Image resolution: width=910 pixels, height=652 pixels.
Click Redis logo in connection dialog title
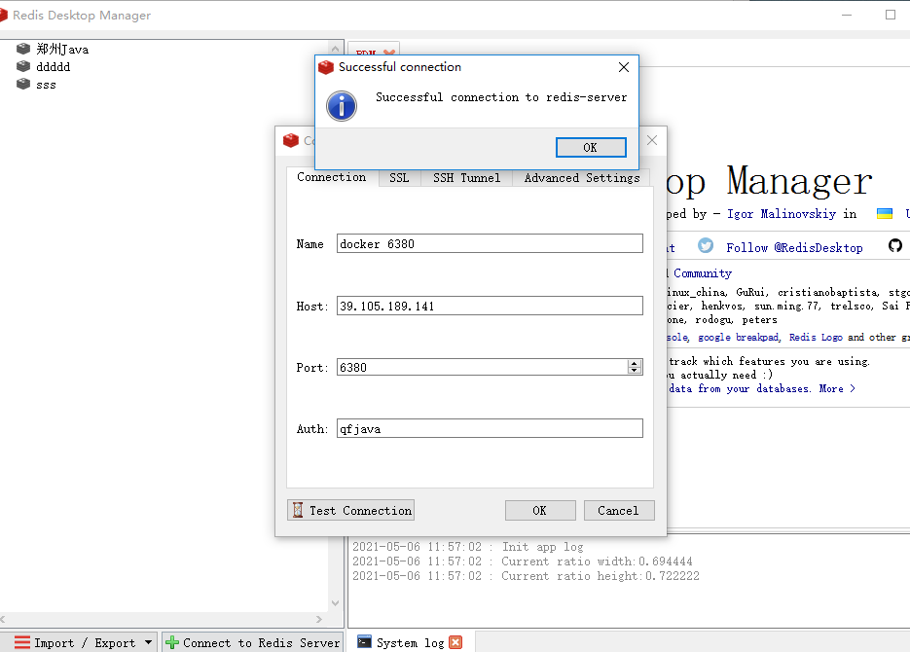point(291,140)
